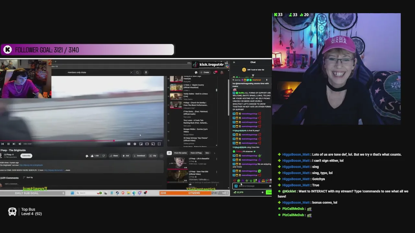Open the comments Sort by menu
This screenshot has width=415, height=233.
tap(28, 177)
